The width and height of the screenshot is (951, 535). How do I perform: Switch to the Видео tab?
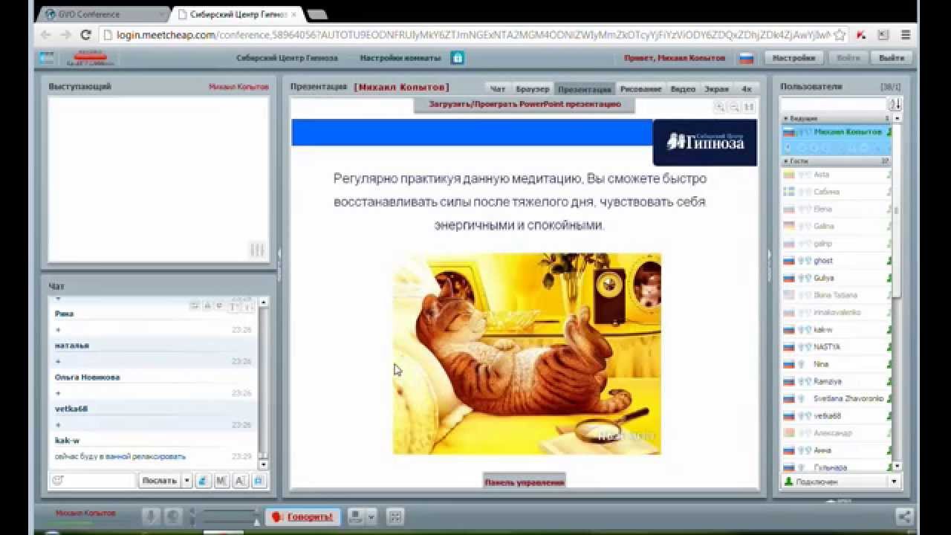683,88
